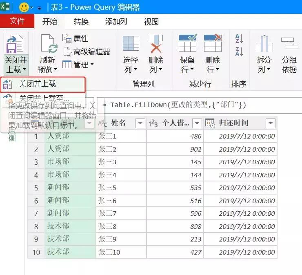Click 市场部 cell in row 3

tap(70, 162)
